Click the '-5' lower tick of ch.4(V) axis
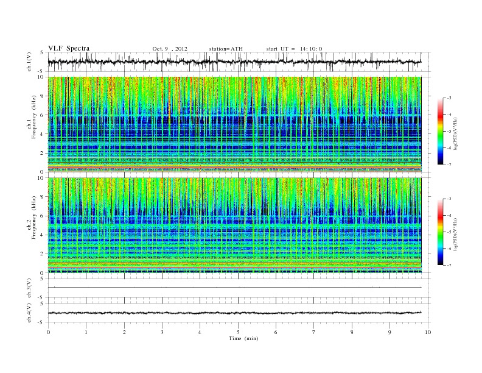 pyautogui.click(x=41, y=322)
